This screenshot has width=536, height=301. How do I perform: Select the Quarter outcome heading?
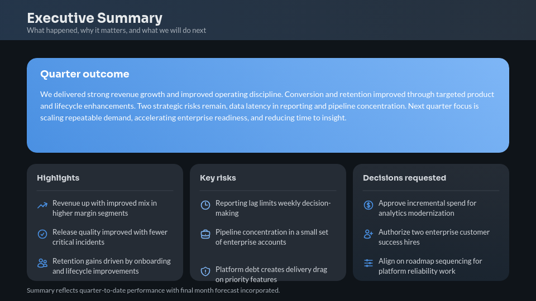click(84, 74)
